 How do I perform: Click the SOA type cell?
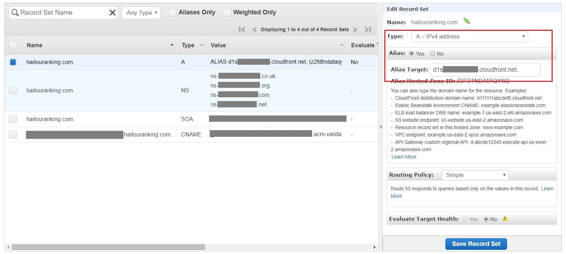pyautogui.click(x=187, y=119)
